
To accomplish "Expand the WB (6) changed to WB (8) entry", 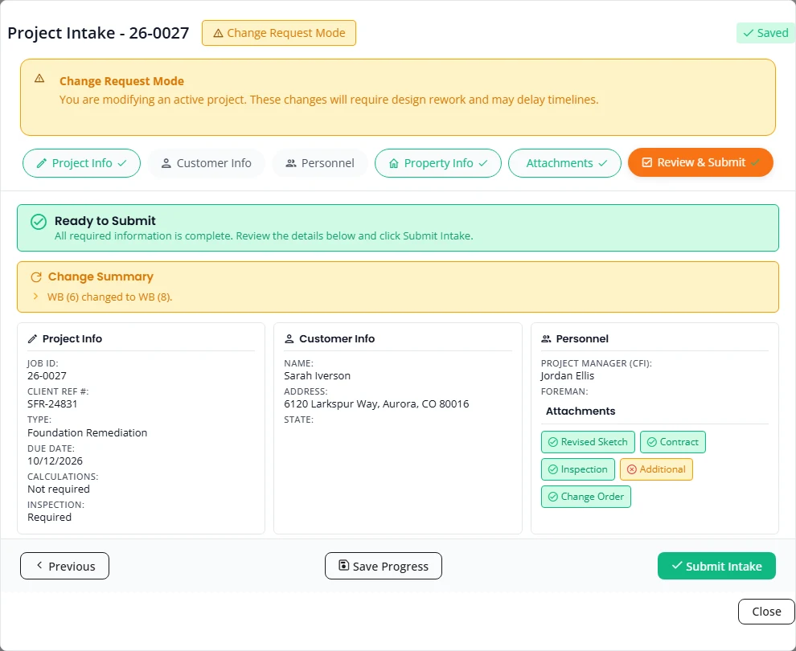I will (x=109, y=297).
